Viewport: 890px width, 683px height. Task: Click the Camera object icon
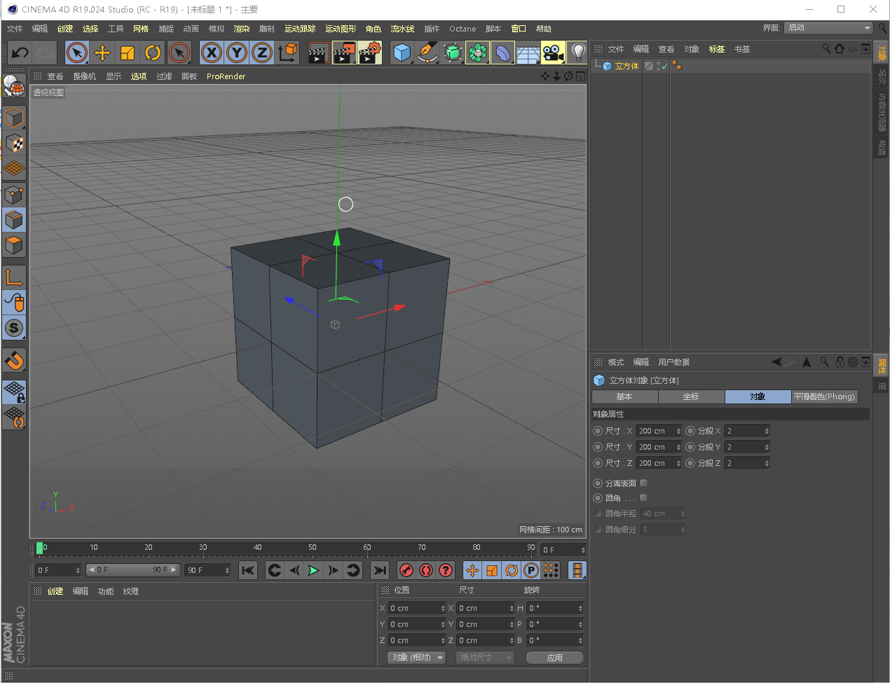pos(553,53)
